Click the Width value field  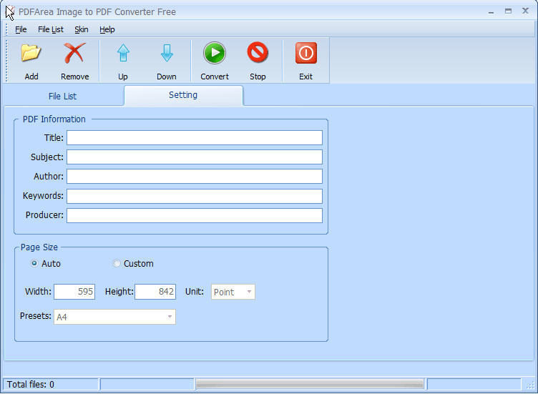click(x=74, y=292)
